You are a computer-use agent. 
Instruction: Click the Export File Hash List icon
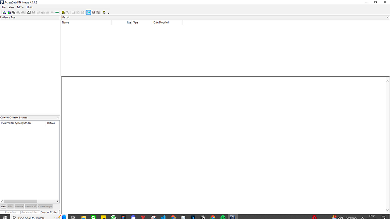pyautogui.click(x=78, y=12)
